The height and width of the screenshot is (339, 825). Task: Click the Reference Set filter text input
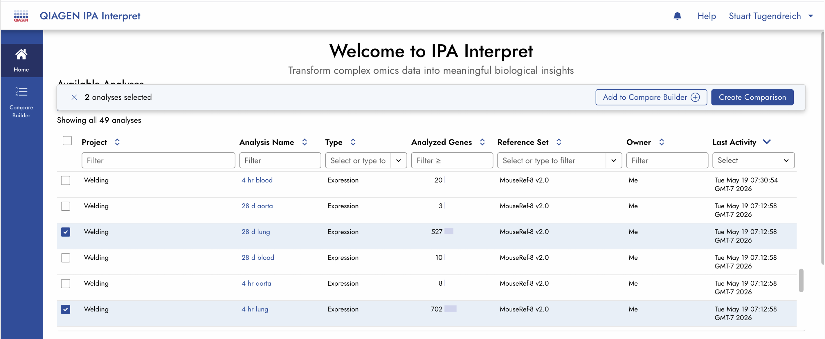pyautogui.click(x=552, y=161)
